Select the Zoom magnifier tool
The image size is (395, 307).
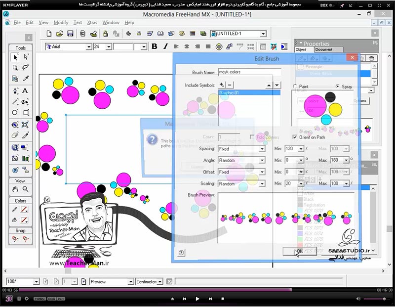pyautogui.click(x=26, y=189)
